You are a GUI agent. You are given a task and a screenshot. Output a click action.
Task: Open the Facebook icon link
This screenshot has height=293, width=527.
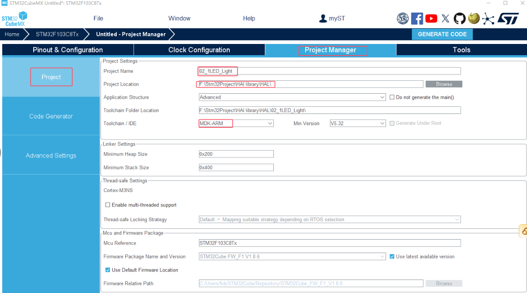pyautogui.click(x=417, y=18)
